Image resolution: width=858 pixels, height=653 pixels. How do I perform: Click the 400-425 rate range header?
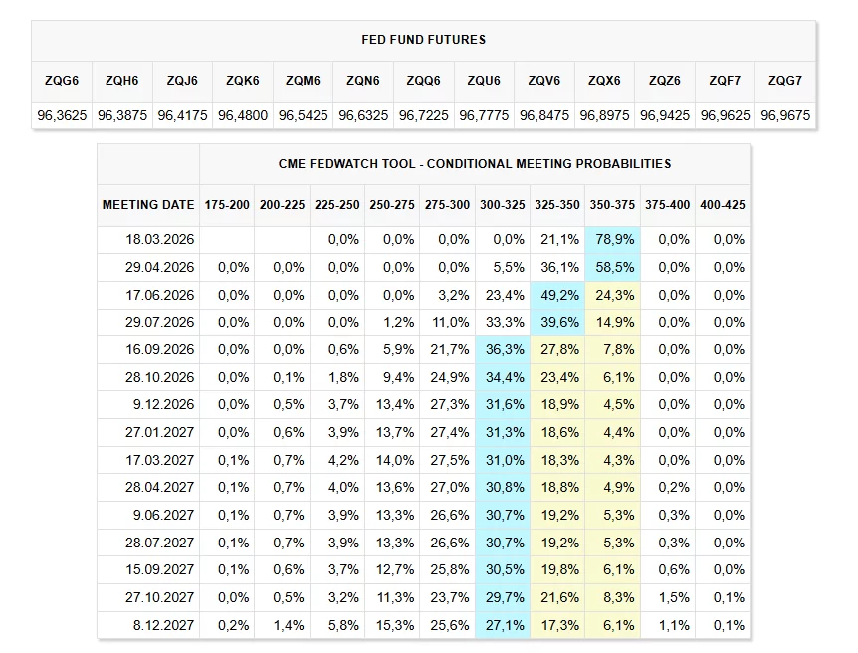pyautogui.click(x=722, y=205)
